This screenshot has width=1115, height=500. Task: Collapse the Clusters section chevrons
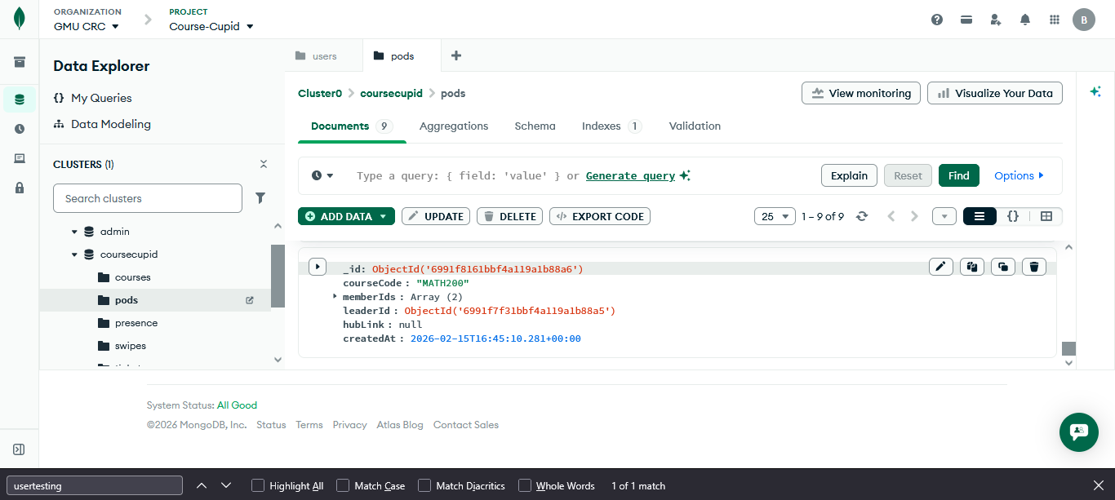point(264,164)
